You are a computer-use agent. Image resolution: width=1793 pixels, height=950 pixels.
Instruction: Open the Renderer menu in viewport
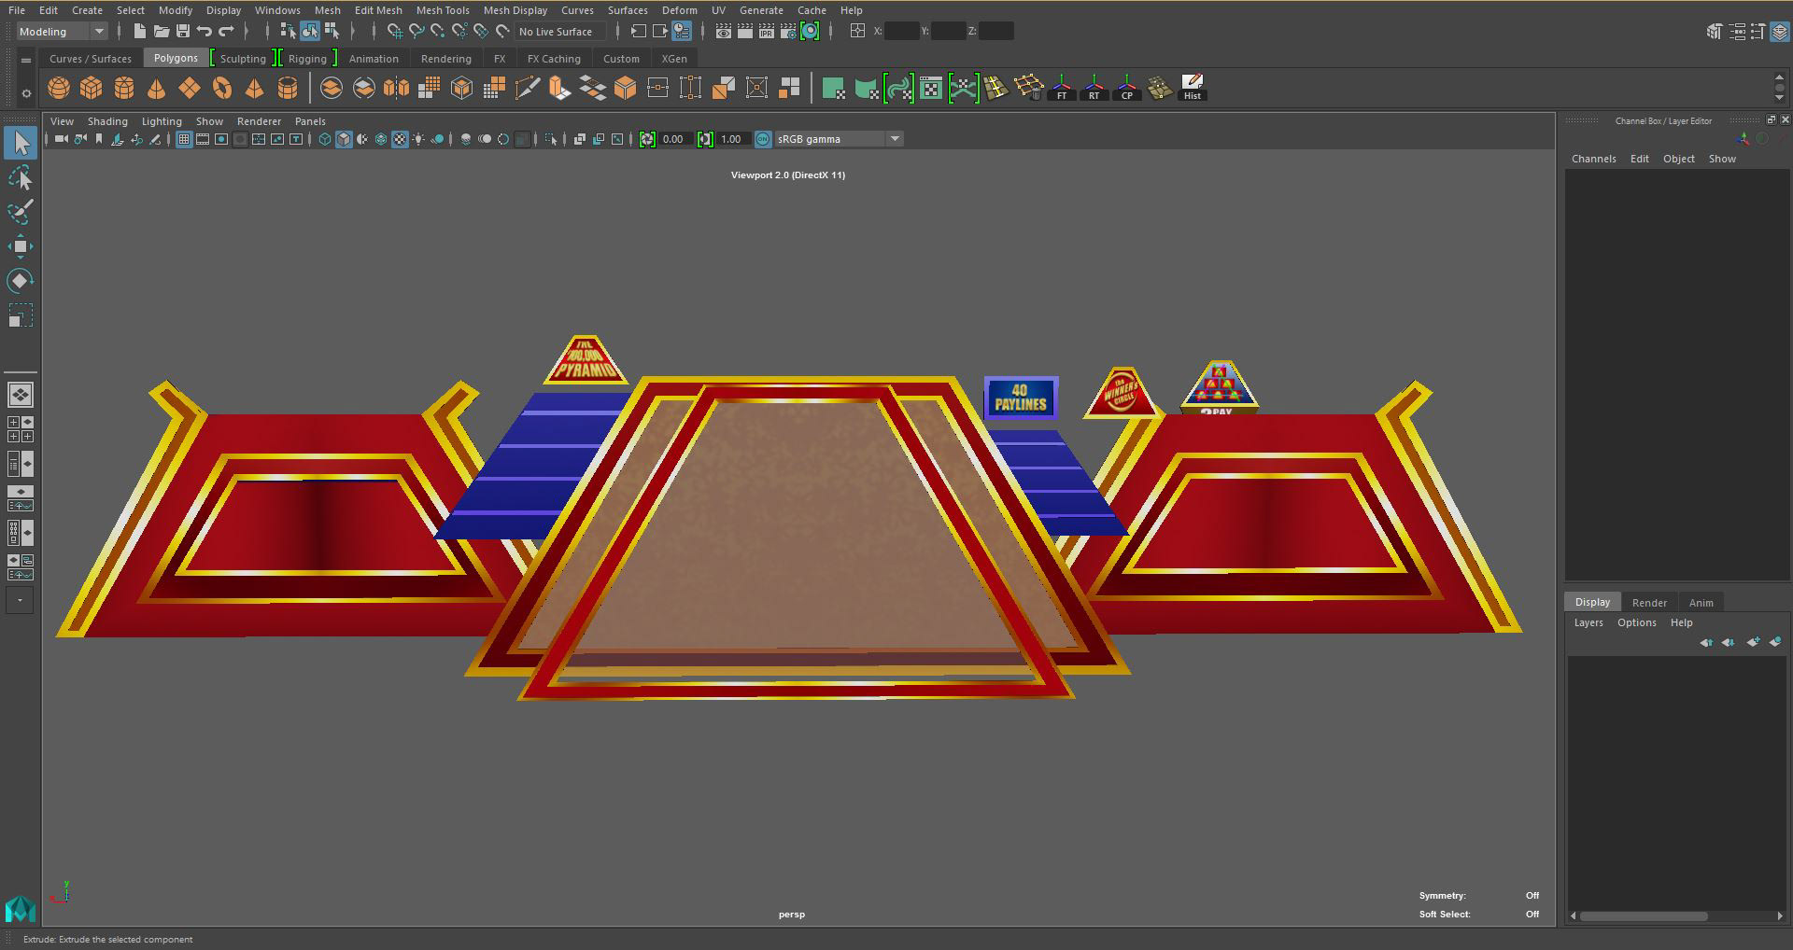(259, 121)
